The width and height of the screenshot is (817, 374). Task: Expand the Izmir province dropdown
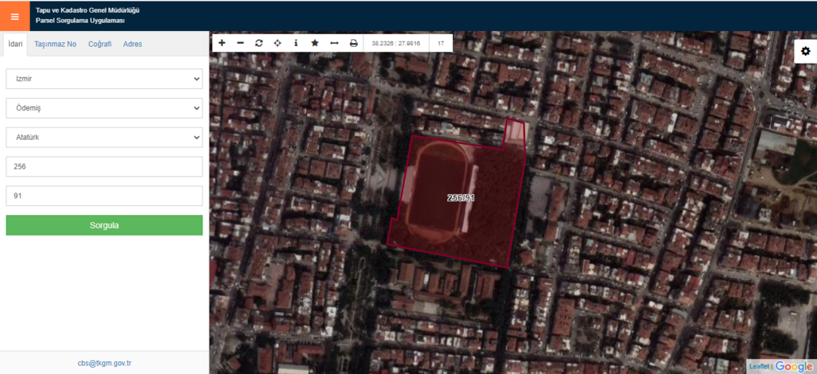coord(104,79)
